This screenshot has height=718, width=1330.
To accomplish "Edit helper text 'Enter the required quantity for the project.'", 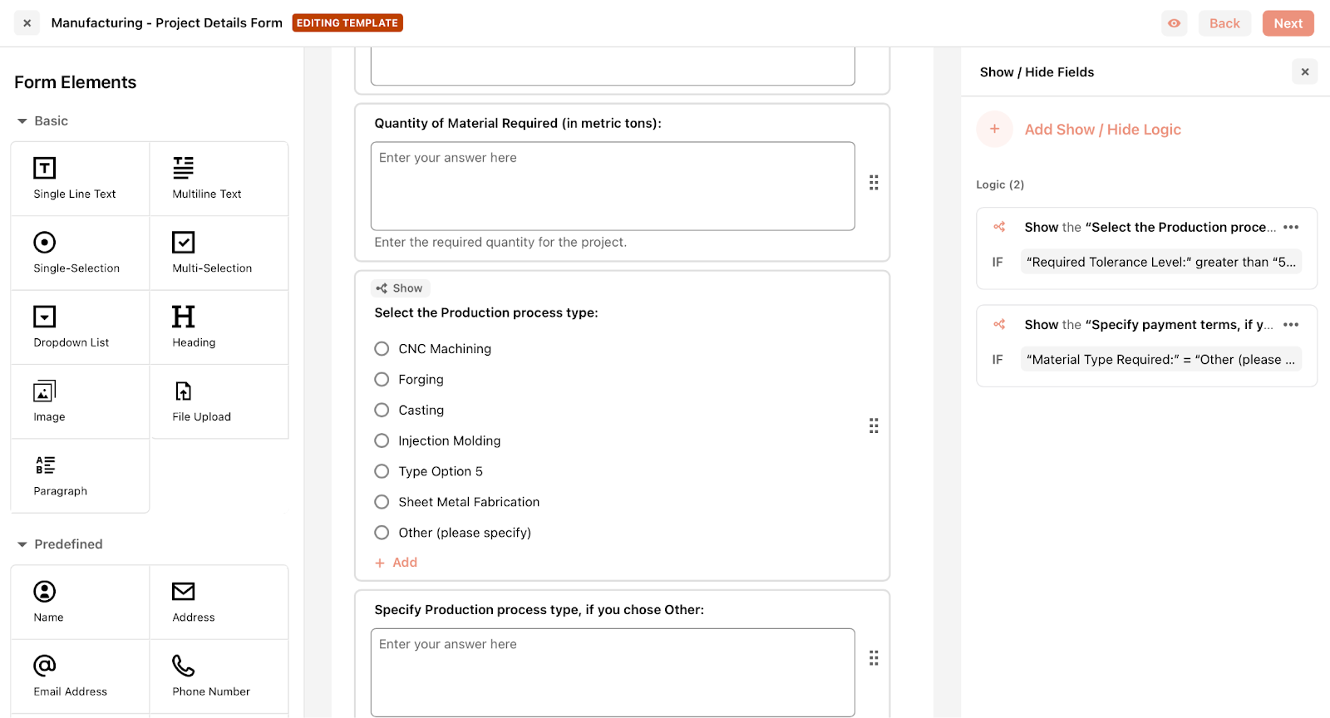I will (500, 243).
